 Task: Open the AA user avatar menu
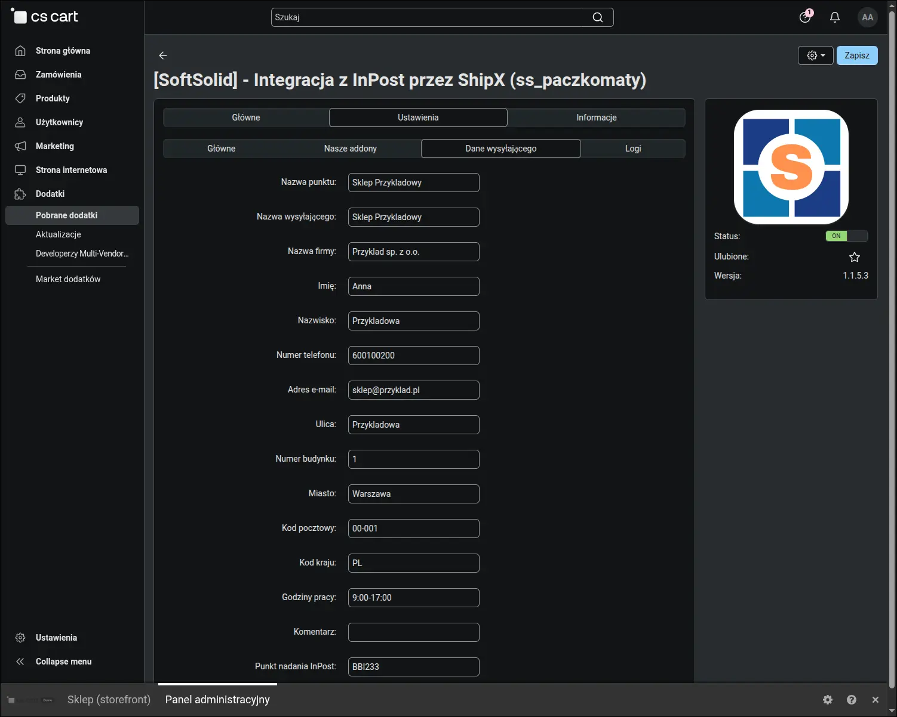(868, 17)
